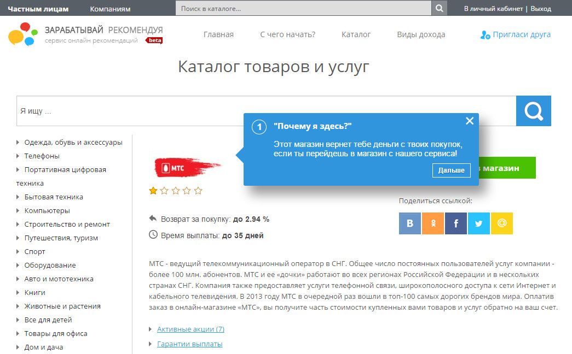Close the "Почему я здесь?" tooltip
The height and width of the screenshot is (354, 572).
469,121
